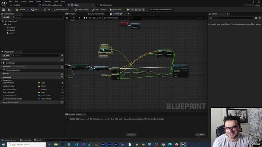
Task: Add new function with Functions plus icon
Action: pyautogui.click(x=62, y=67)
